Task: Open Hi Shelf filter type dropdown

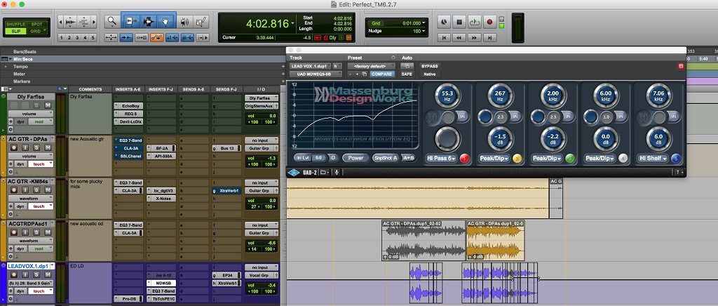Action: [x=653, y=159]
